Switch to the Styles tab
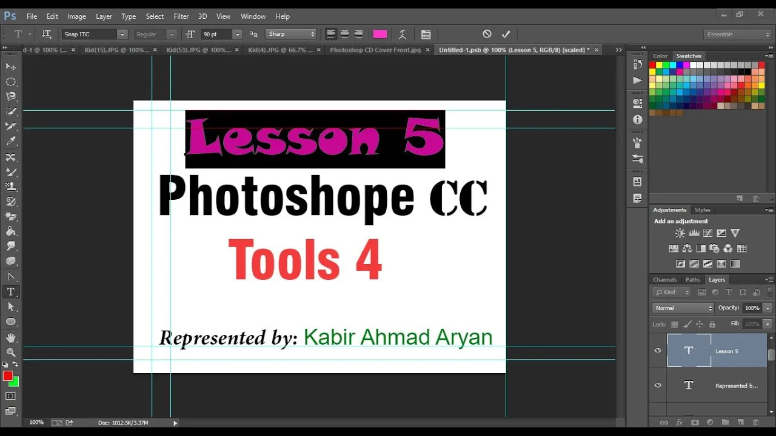Screen dimensions: 776x436 [703, 210]
